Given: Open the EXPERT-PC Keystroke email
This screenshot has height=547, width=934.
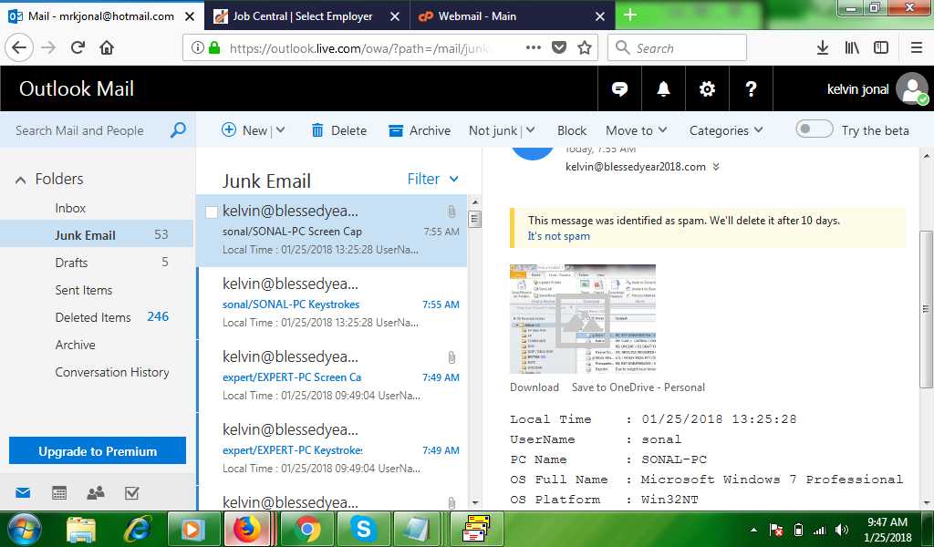Looking at the screenshot, I should 332,450.
